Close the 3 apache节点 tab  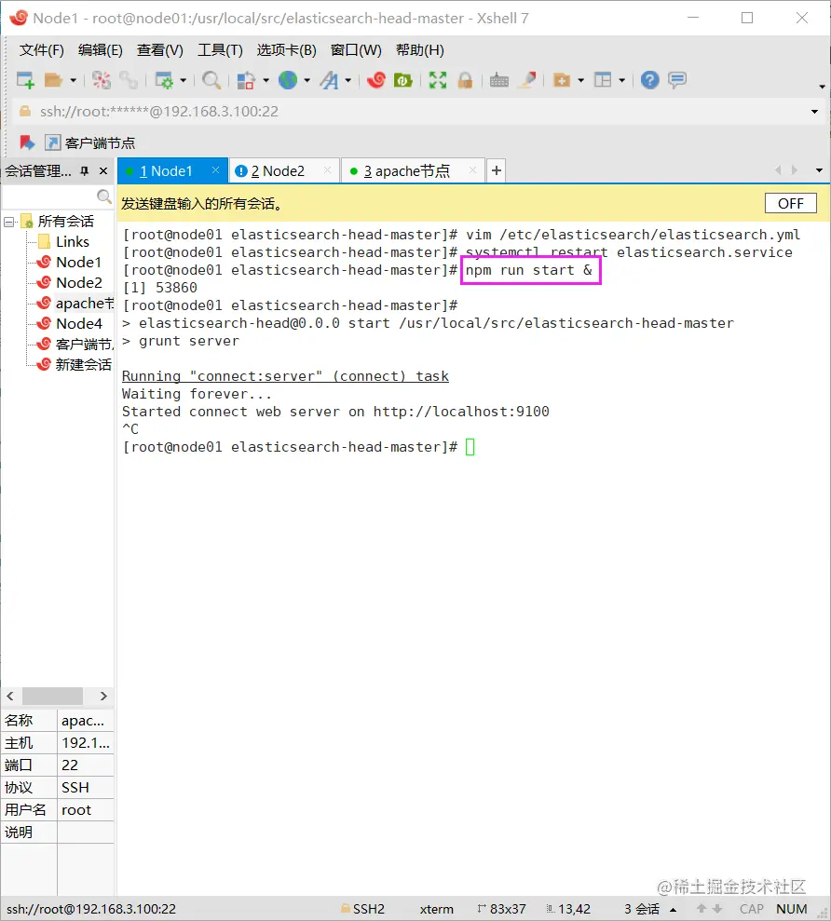(472, 170)
